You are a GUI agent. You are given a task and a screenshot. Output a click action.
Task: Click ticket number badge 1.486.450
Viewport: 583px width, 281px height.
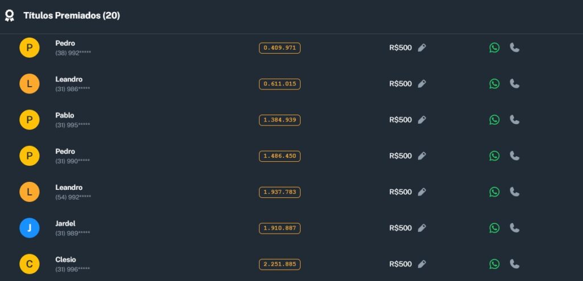[280, 156]
